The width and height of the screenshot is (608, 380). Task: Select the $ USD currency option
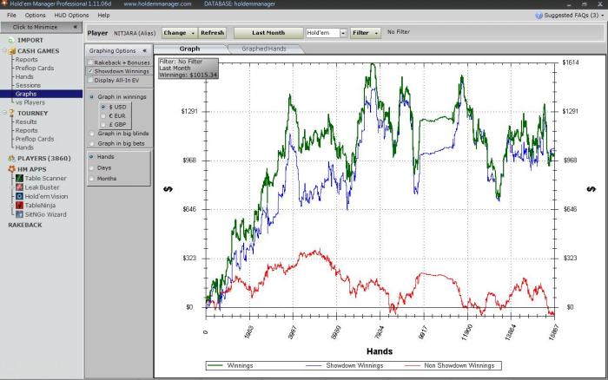103,107
